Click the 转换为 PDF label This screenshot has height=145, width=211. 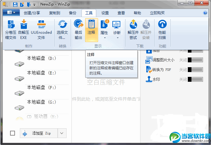pyautogui.click(x=162, y=70)
